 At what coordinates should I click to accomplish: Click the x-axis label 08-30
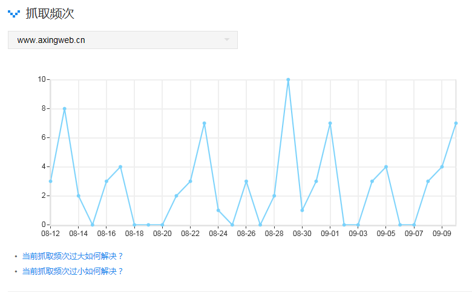302,234
